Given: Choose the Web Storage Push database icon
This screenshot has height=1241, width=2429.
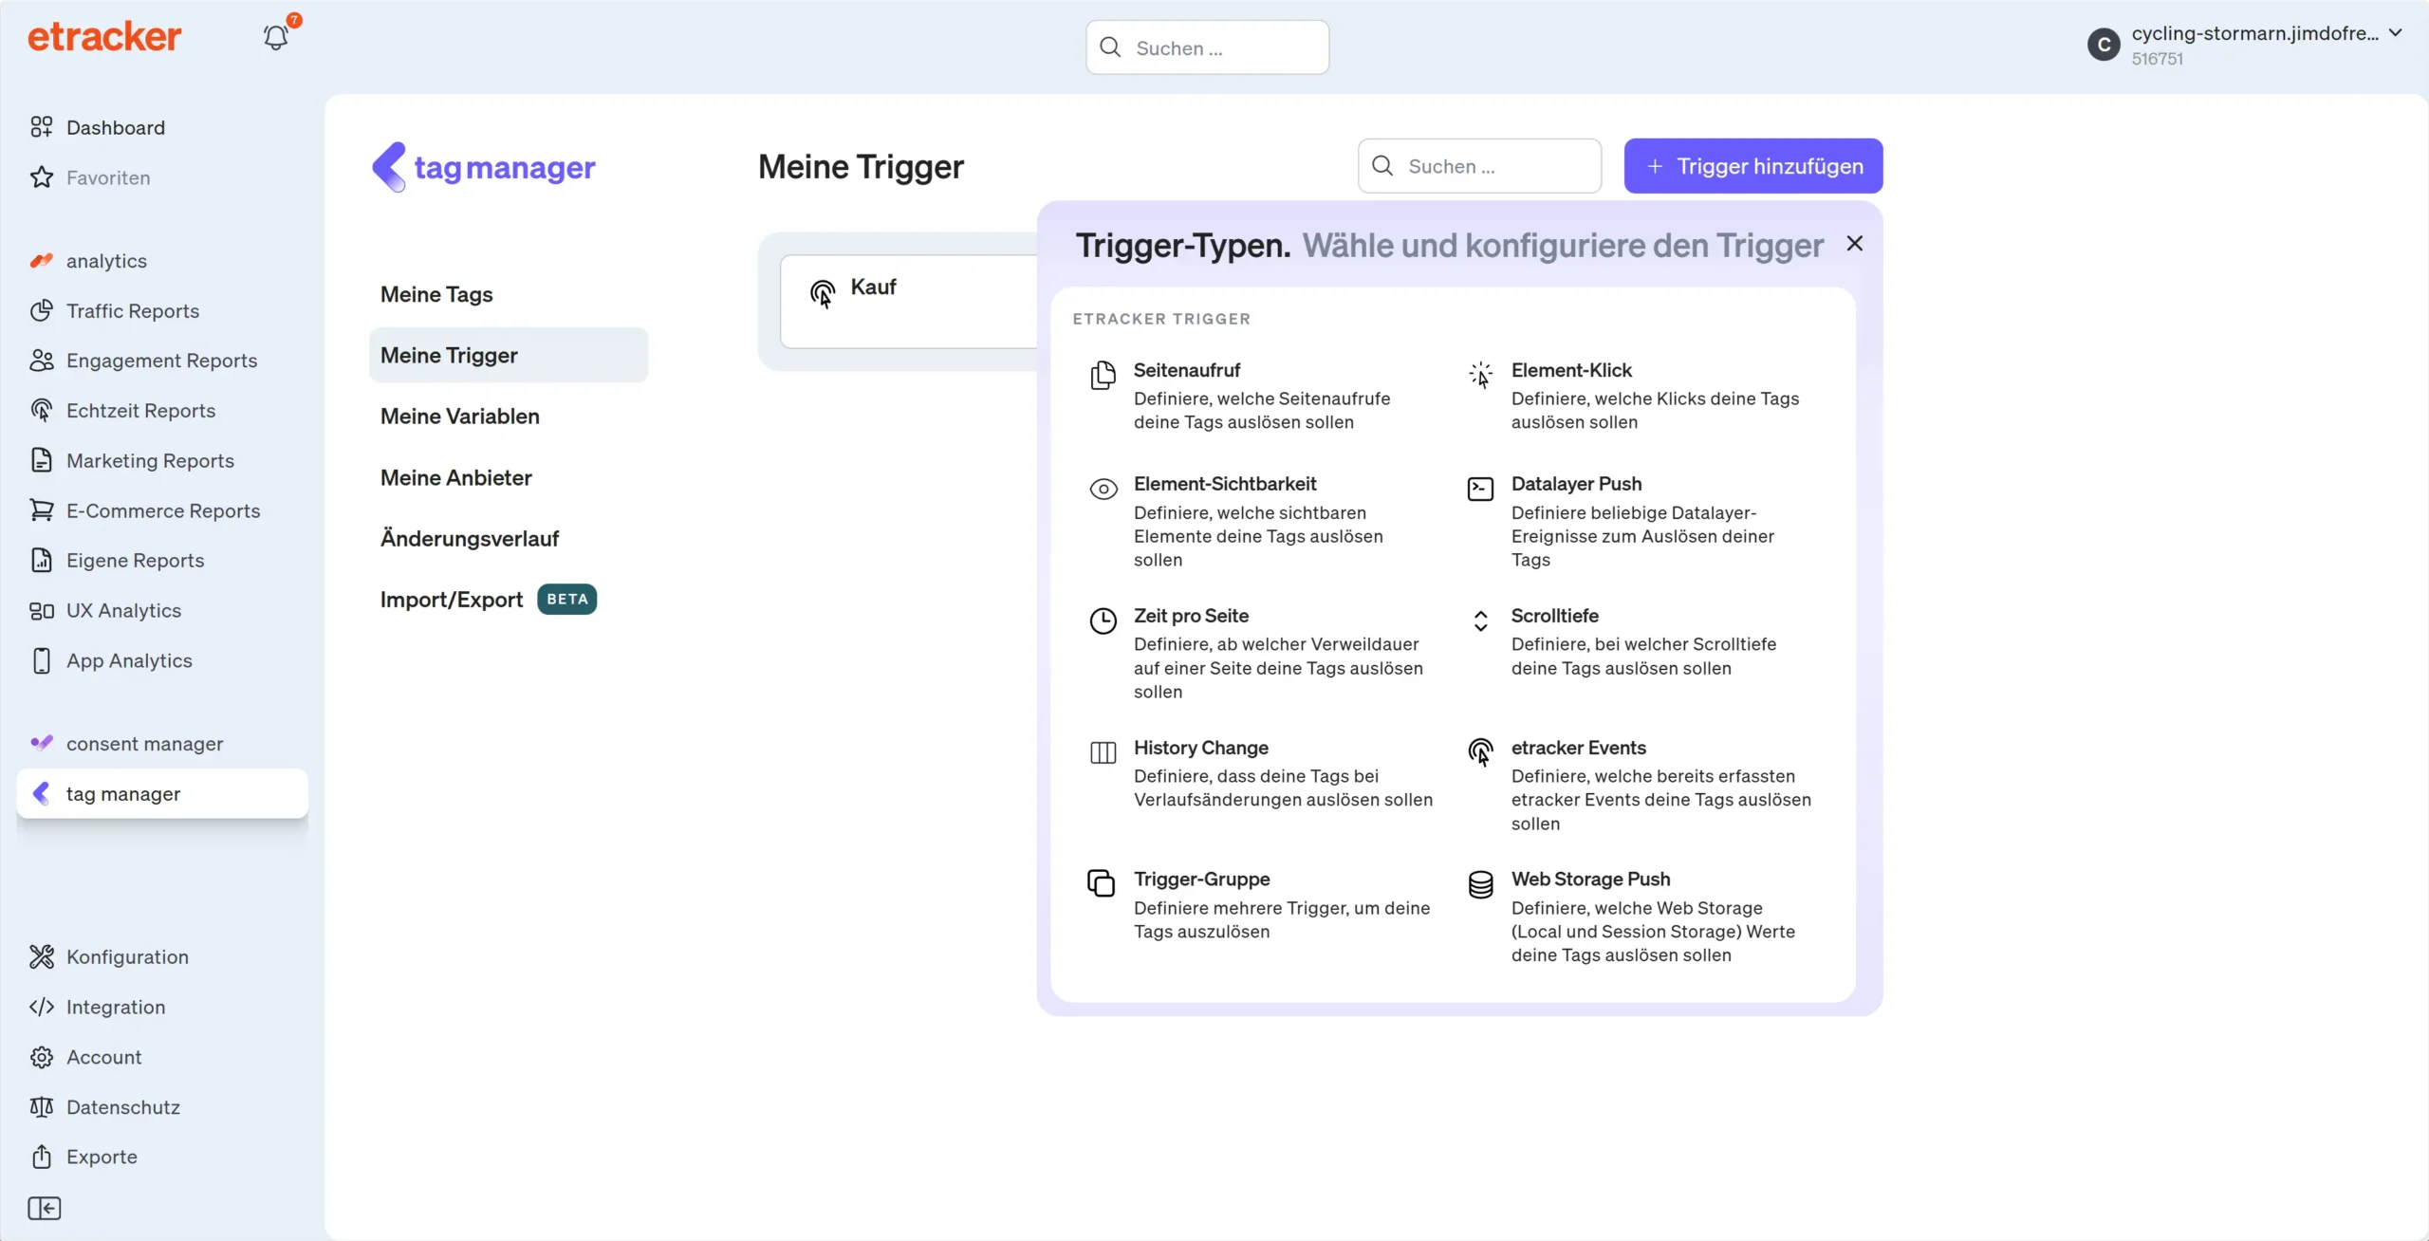Looking at the screenshot, I should pos(1480,883).
